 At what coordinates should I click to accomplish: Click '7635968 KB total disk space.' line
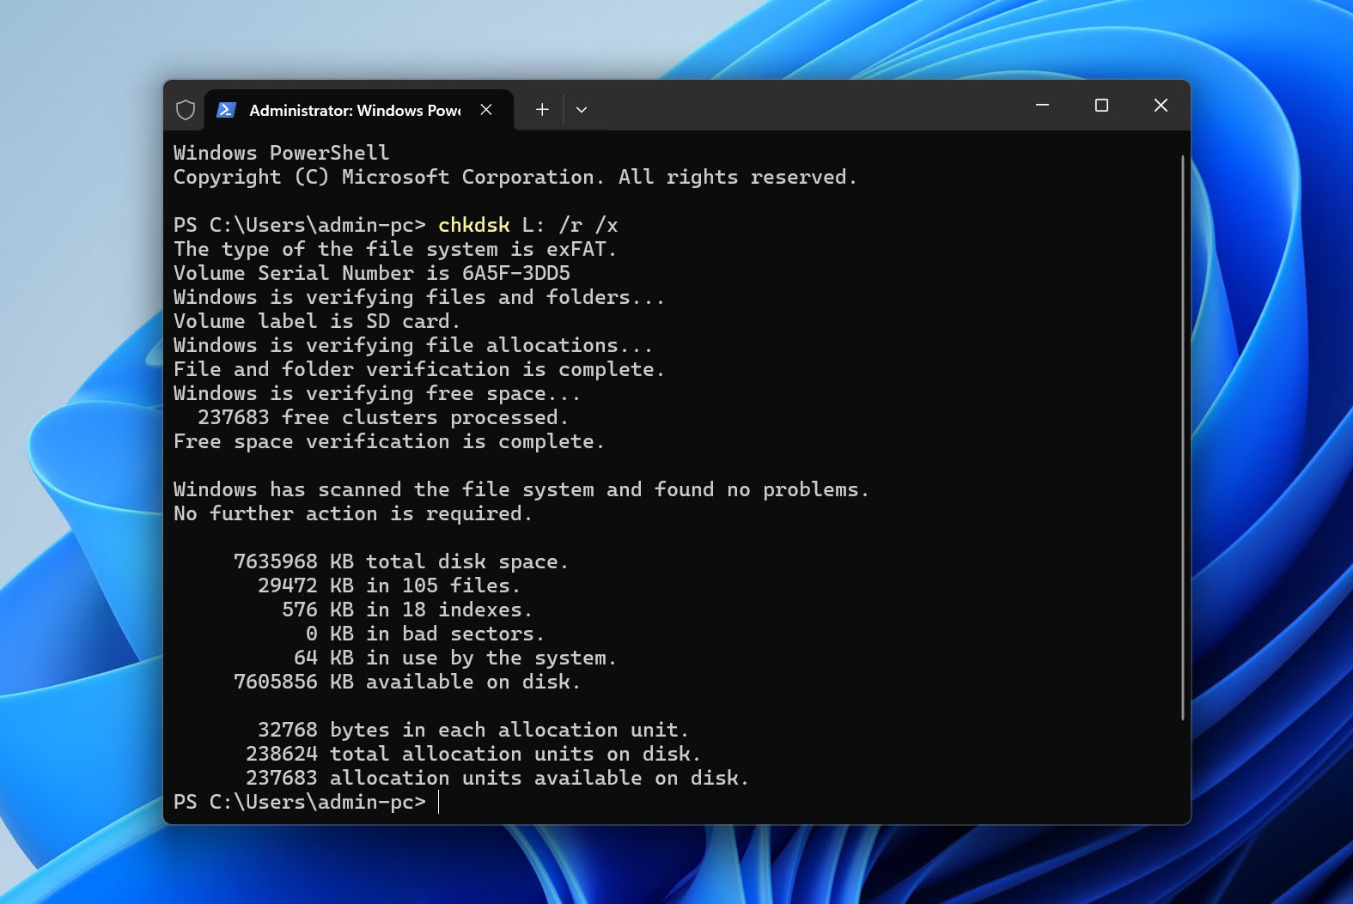tap(401, 561)
